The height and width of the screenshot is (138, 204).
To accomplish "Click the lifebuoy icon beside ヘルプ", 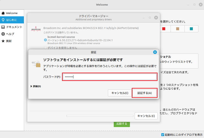I will [3, 34].
